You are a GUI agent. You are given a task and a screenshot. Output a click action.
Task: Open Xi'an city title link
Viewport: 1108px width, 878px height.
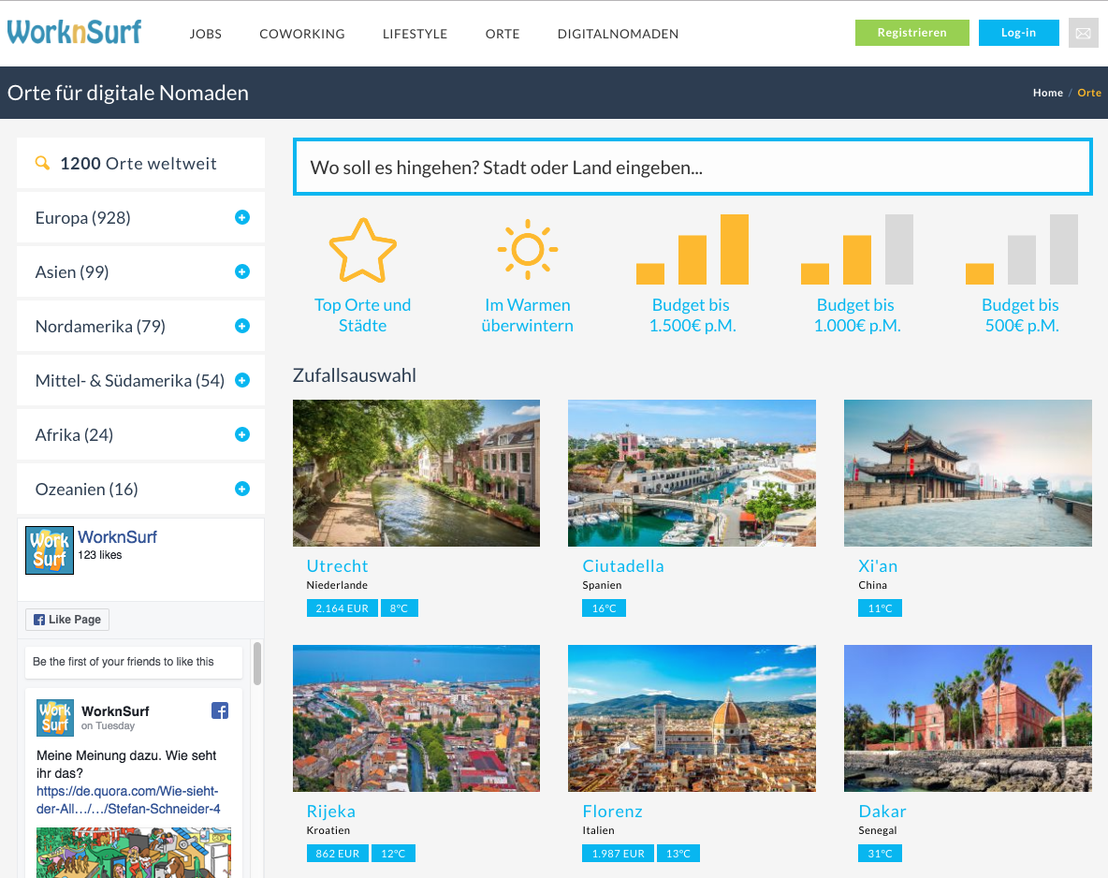tap(878, 566)
